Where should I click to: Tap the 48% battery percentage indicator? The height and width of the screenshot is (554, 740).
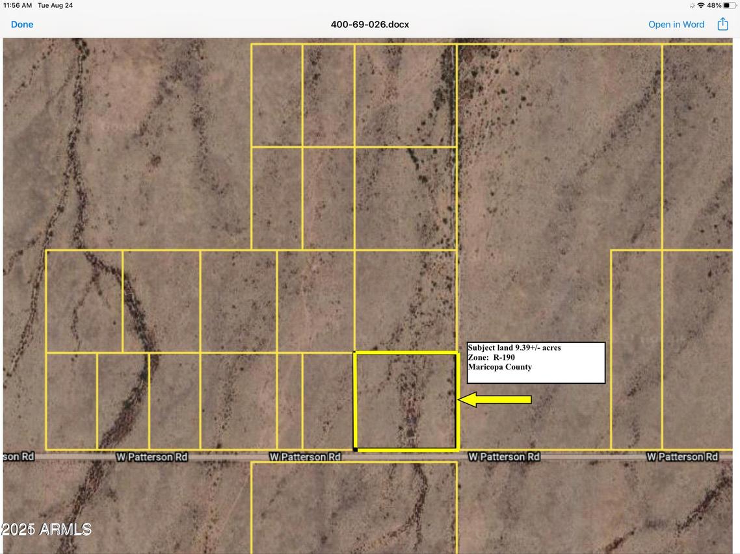pyautogui.click(x=715, y=5)
